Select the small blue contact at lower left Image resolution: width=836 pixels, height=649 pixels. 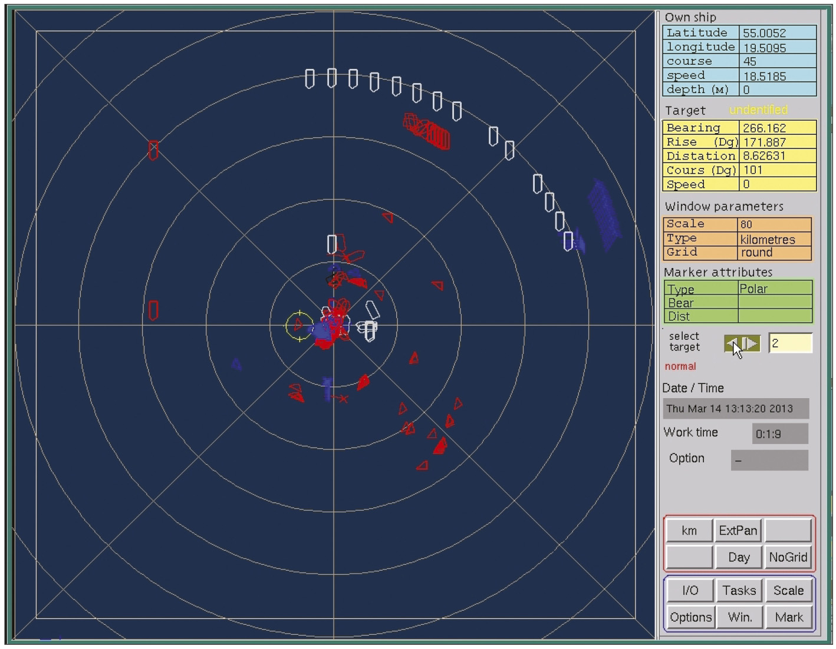[x=236, y=364]
